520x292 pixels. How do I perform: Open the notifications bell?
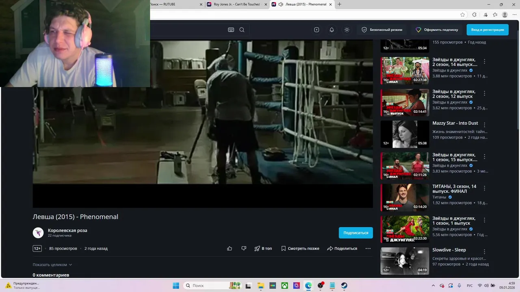coord(331,30)
